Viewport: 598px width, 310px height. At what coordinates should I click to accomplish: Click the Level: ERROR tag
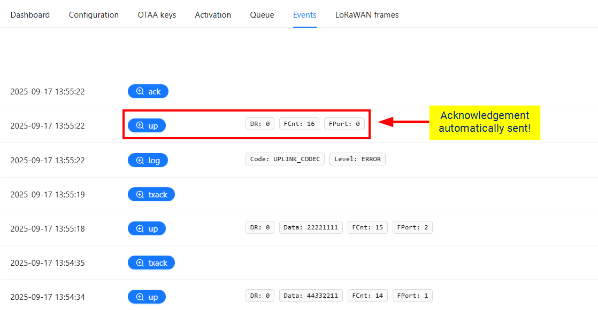pos(357,159)
